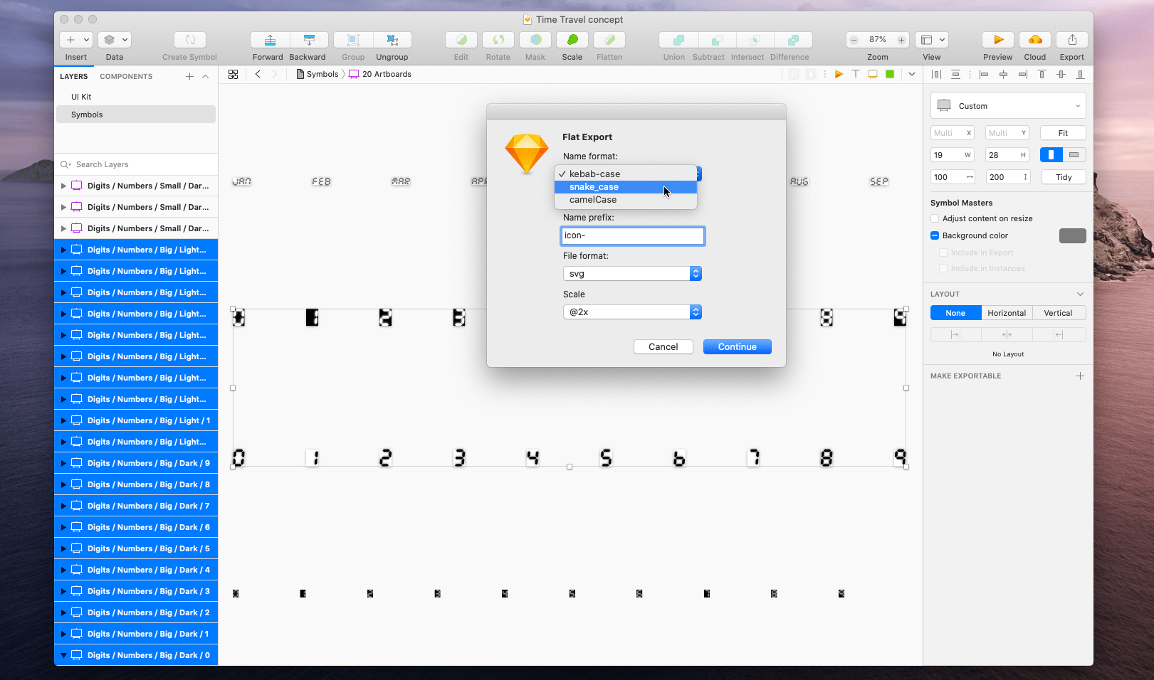Disable the Background color checkbox

coord(935,235)
